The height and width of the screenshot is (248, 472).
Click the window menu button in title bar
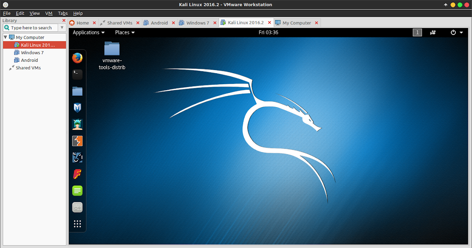pos(6,5)
